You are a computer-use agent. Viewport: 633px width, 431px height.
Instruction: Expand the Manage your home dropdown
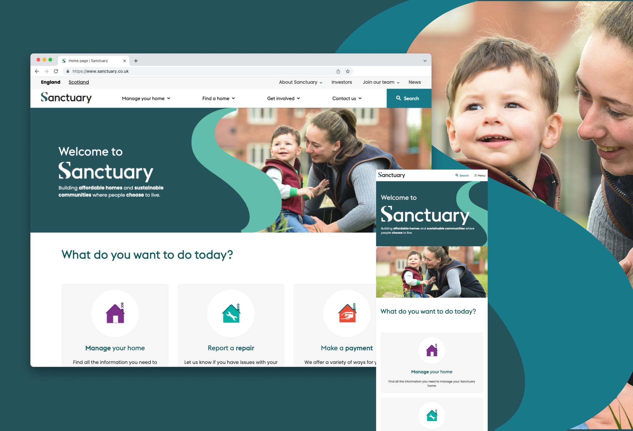[x=146, y=98]
